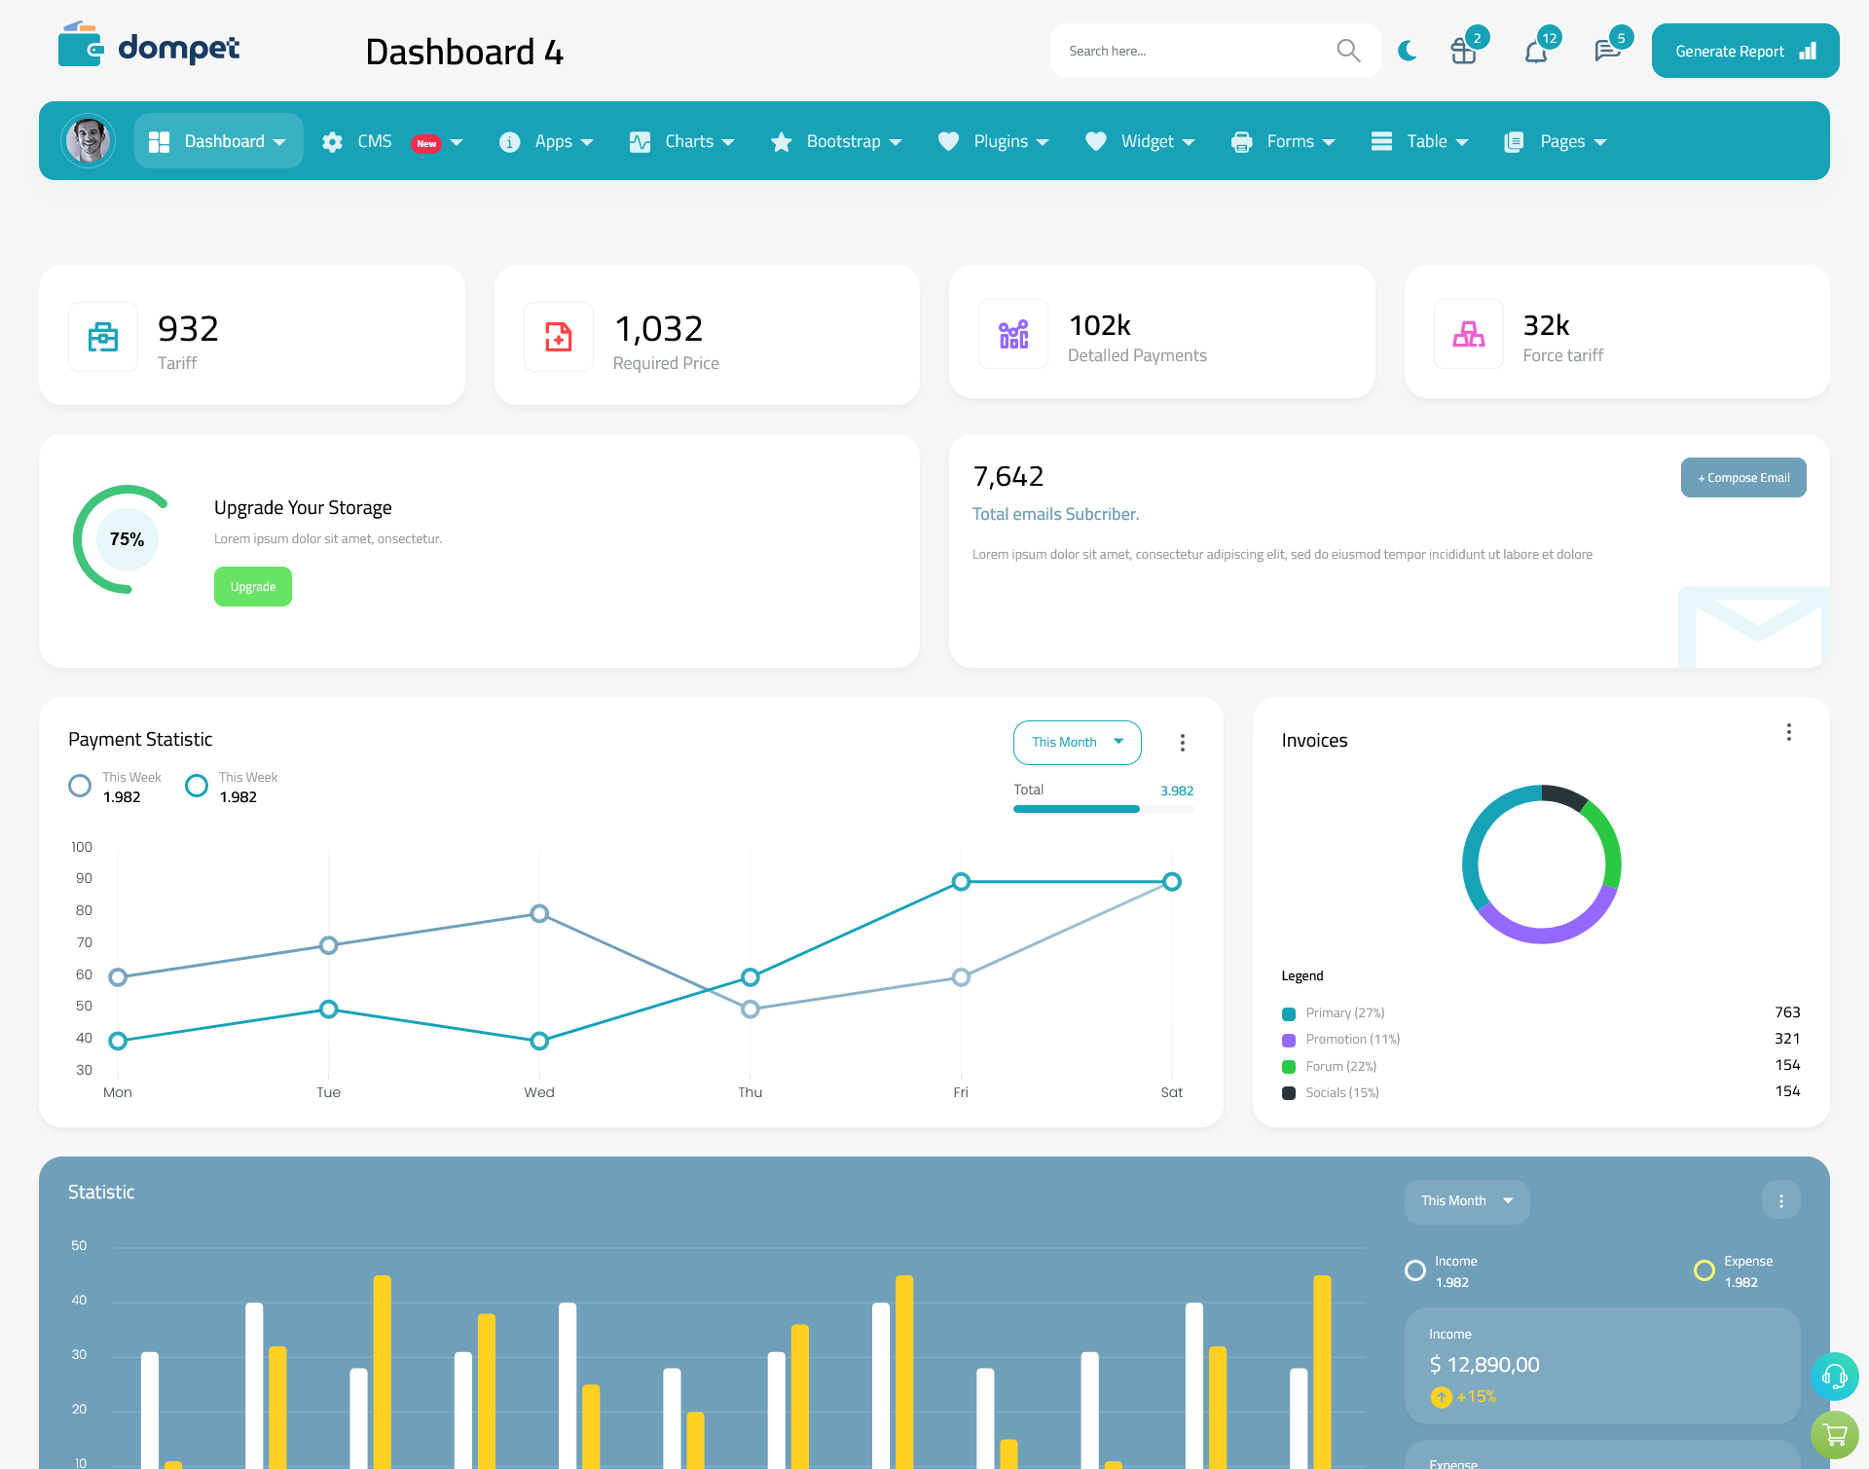Click the Generate Report button icon
This screenshot has height=1469, width=1869.
[1807, 50]
